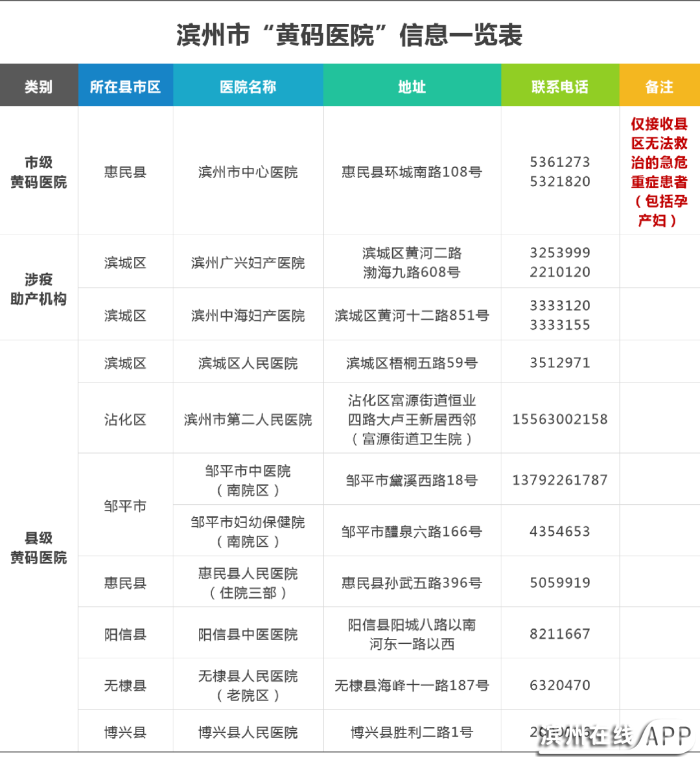Click the 备注 column header

[x=659, y=86]
